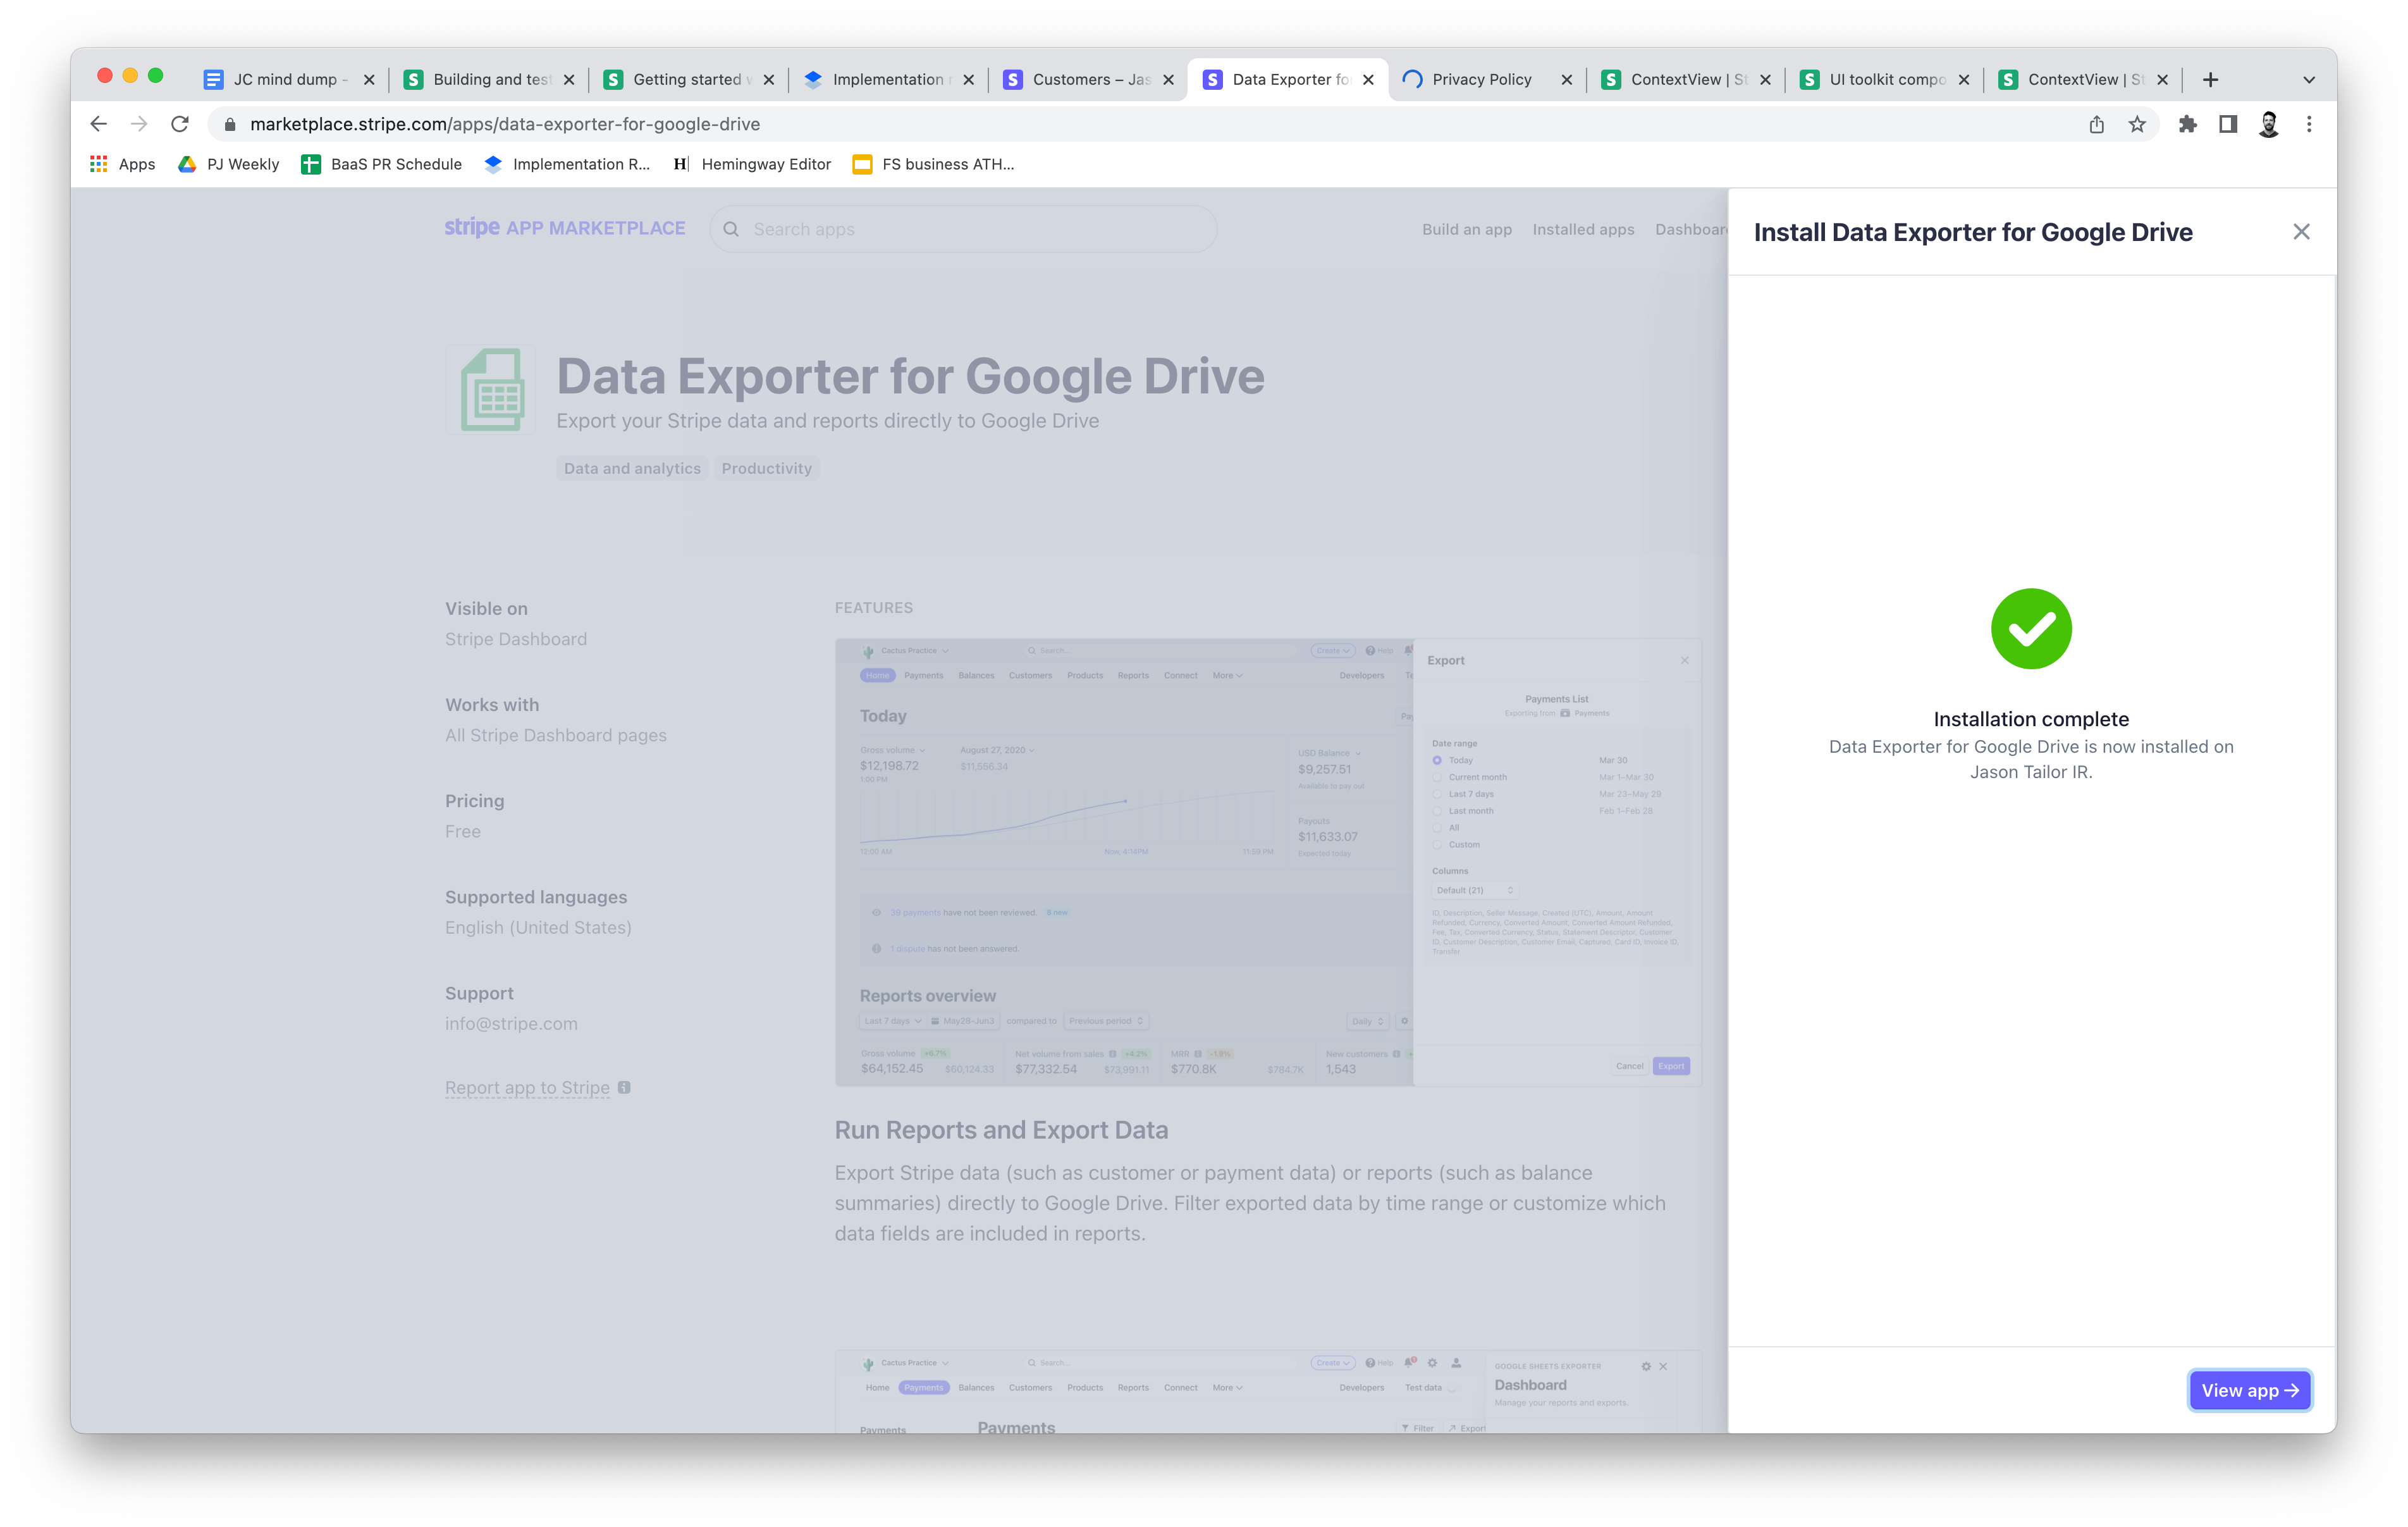The height and width of the screenshot is (1527, 2408).
Task: Open the Chrome extensions puzzle icon
Action: [2188, 124]
